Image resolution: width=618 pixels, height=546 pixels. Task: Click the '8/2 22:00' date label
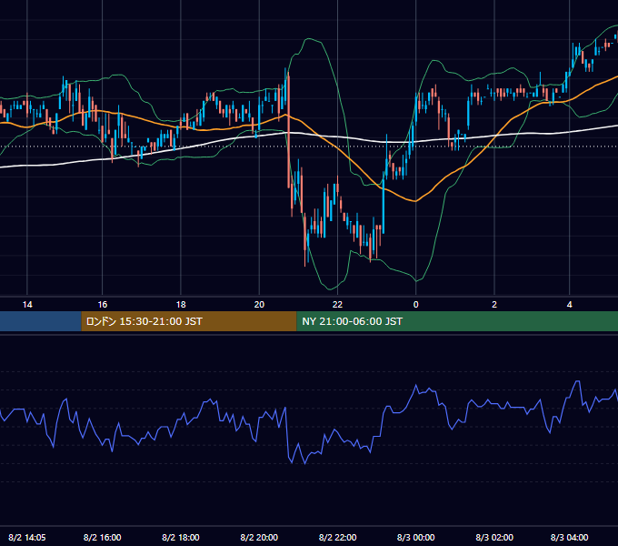click(x=337, y=537)
